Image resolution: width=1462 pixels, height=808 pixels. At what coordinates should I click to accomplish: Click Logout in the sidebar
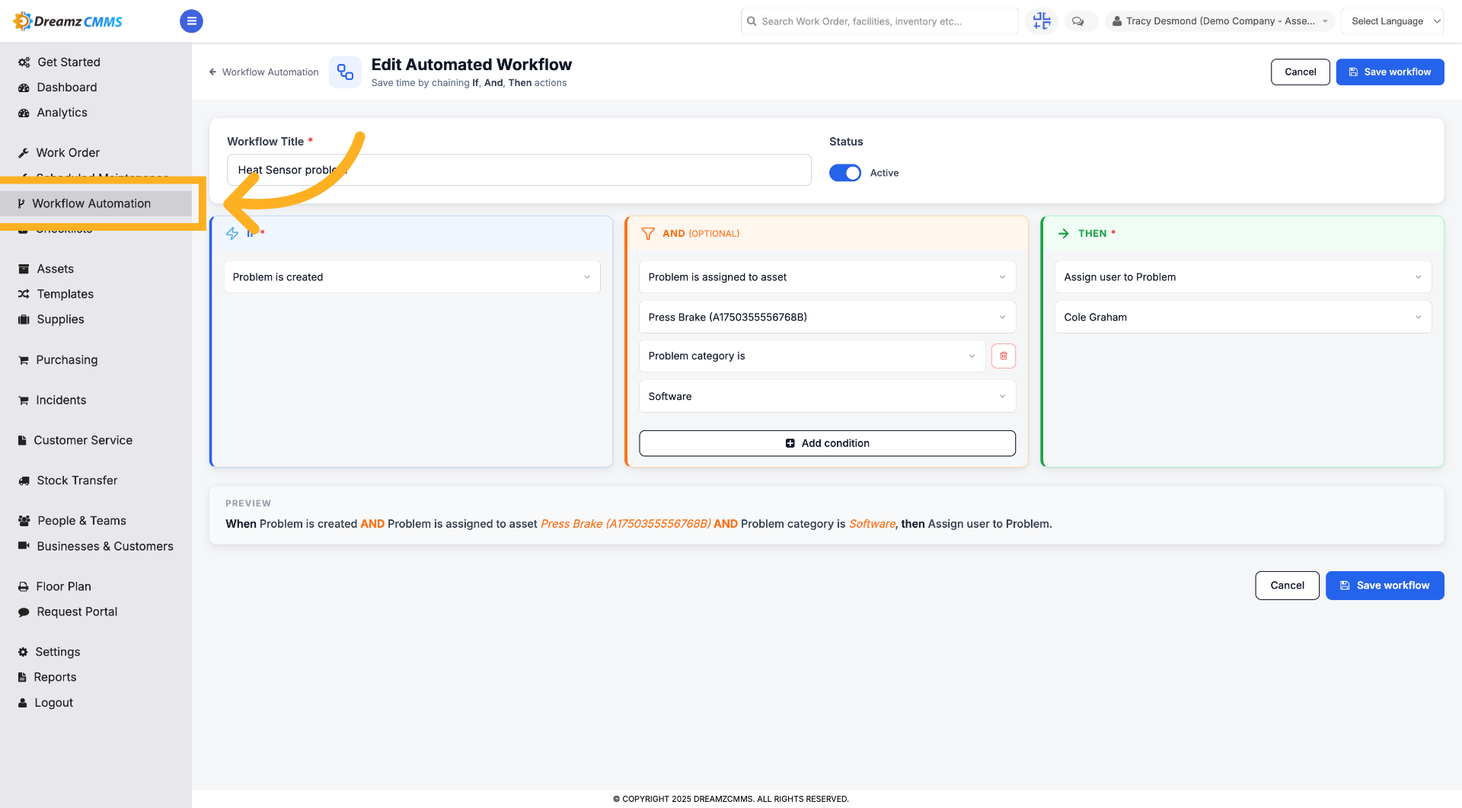point(53,703)
